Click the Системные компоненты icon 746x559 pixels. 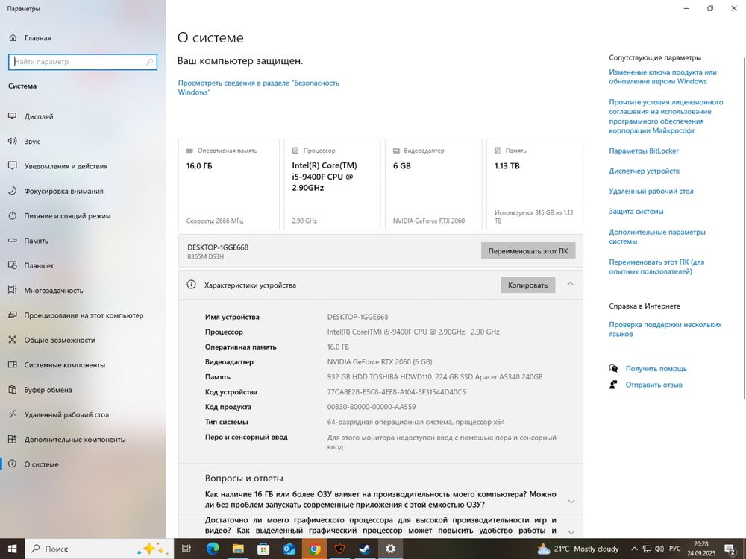pyautogui.click(x=13, y=364)
